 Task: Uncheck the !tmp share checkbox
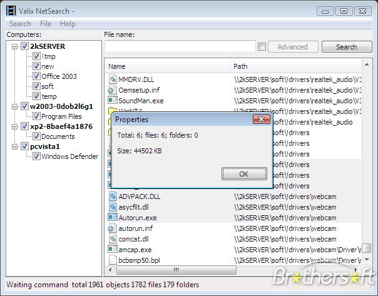(x=36, y=56)
